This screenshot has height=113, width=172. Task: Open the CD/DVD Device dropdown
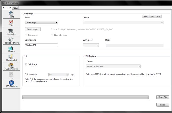[123, 23]
